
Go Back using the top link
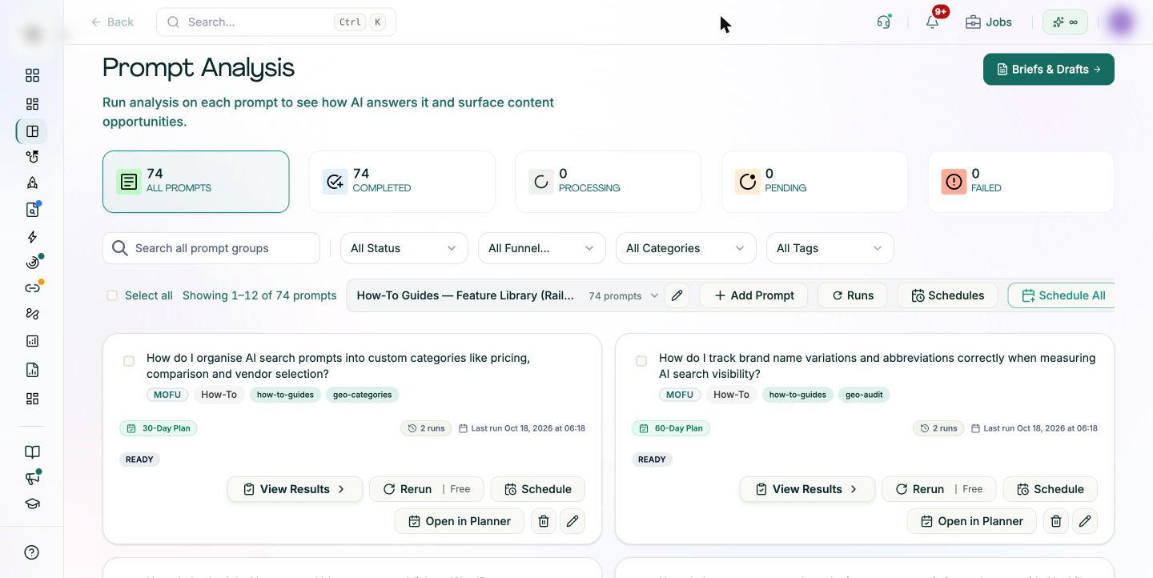click(x=112, y=22)
